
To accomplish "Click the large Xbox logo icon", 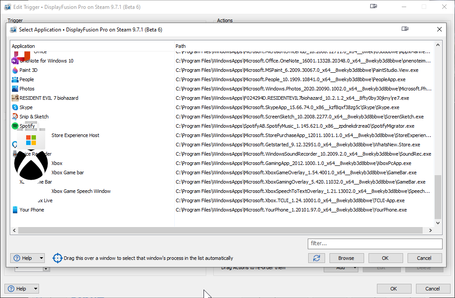I will click(x=31, y=165).
